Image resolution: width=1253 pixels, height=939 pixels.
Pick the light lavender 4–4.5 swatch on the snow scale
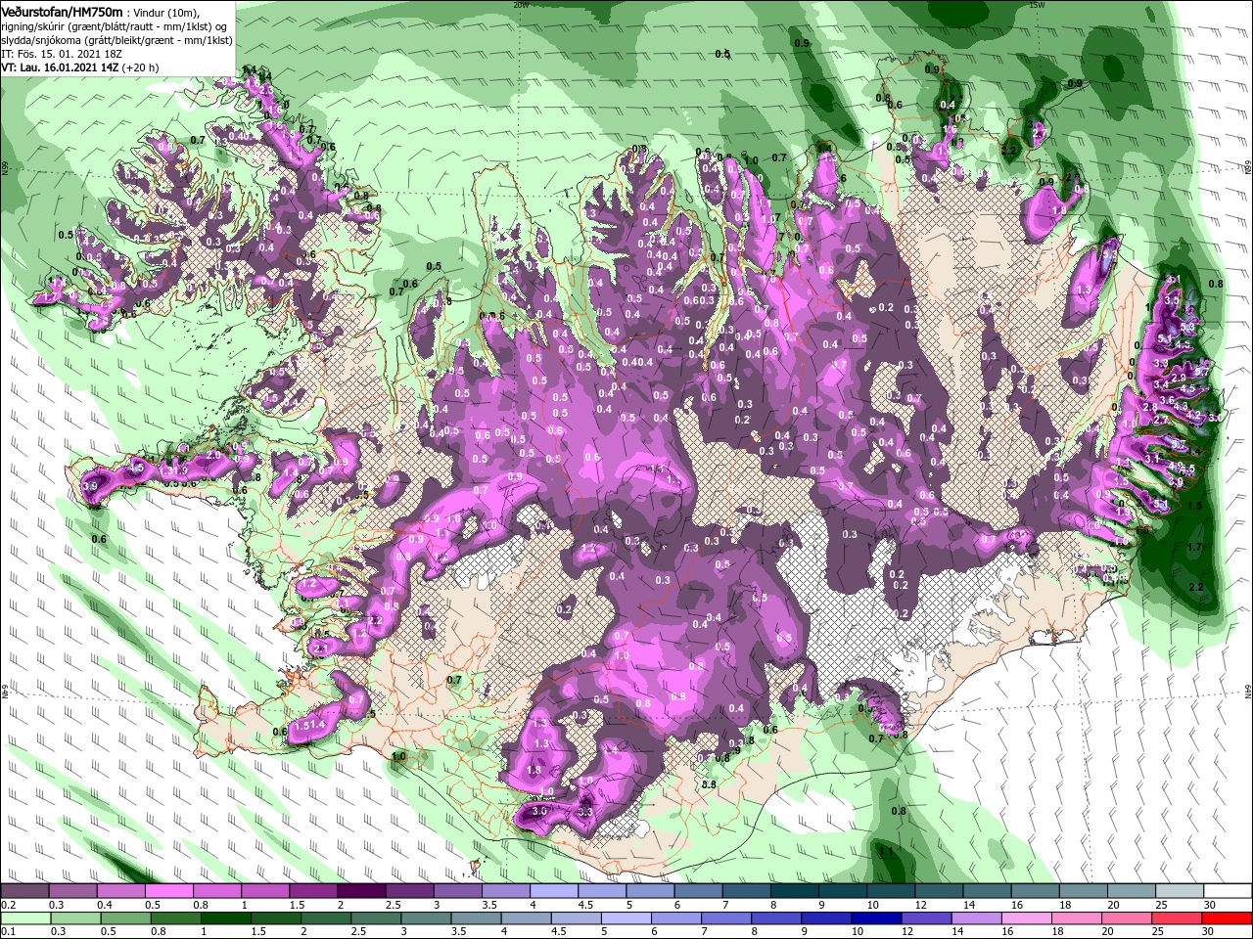(554, 891)
